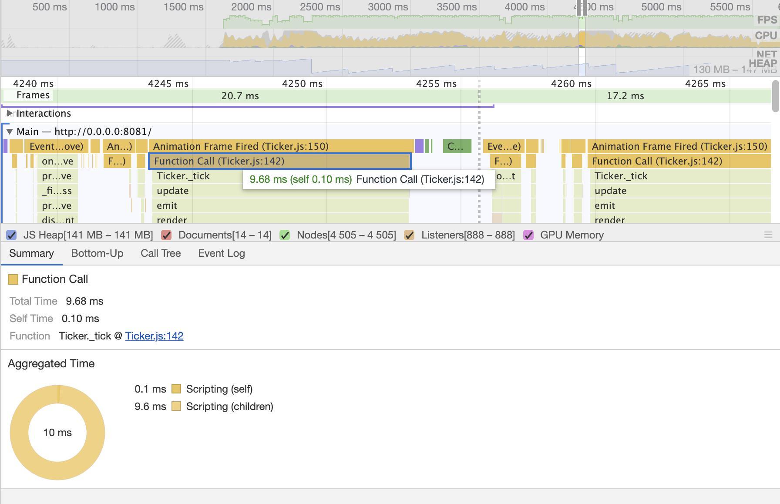780x504 pixels.
Task: Uncheck the Documents counter checkbox
Action: 166,235
